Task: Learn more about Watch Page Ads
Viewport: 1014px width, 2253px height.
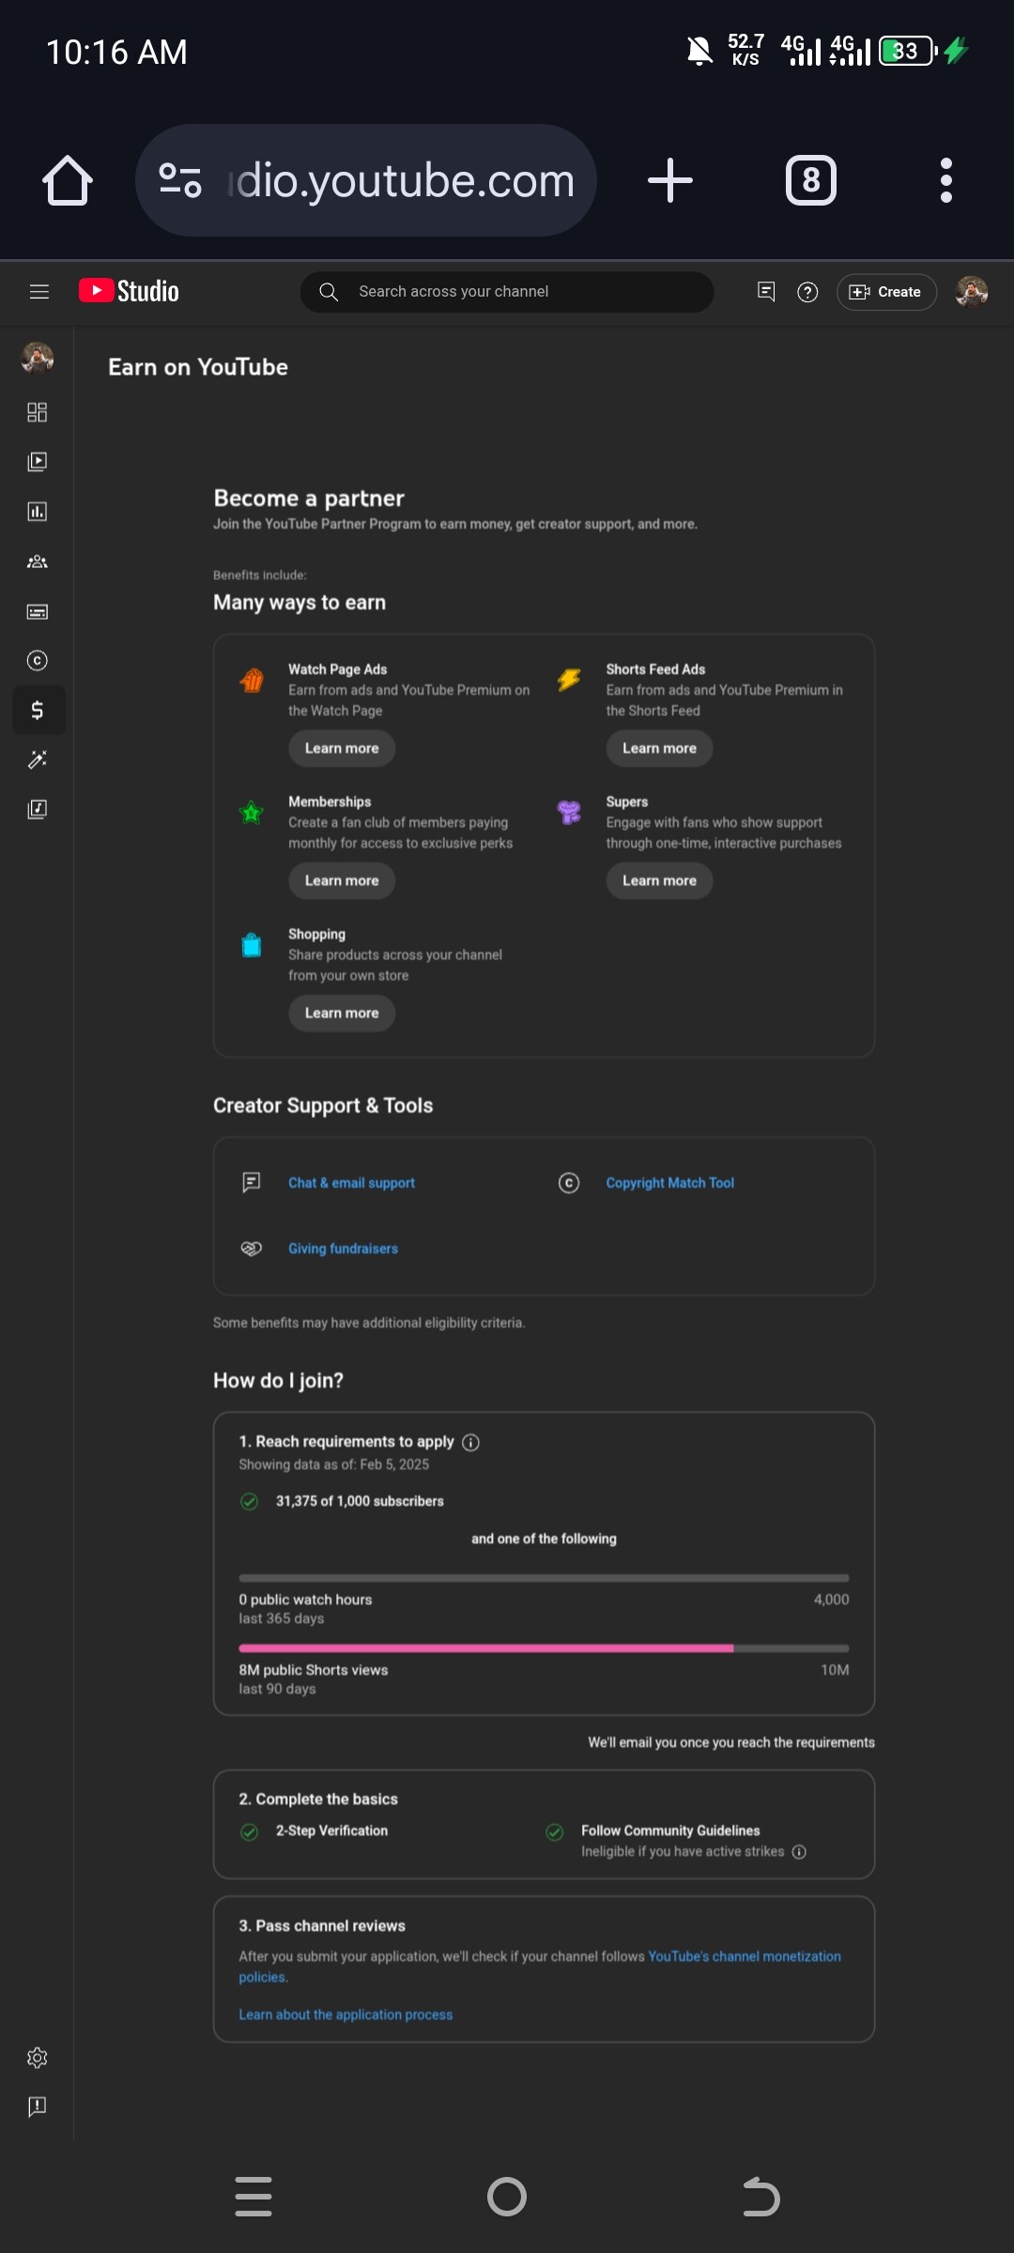Action: 342,748
